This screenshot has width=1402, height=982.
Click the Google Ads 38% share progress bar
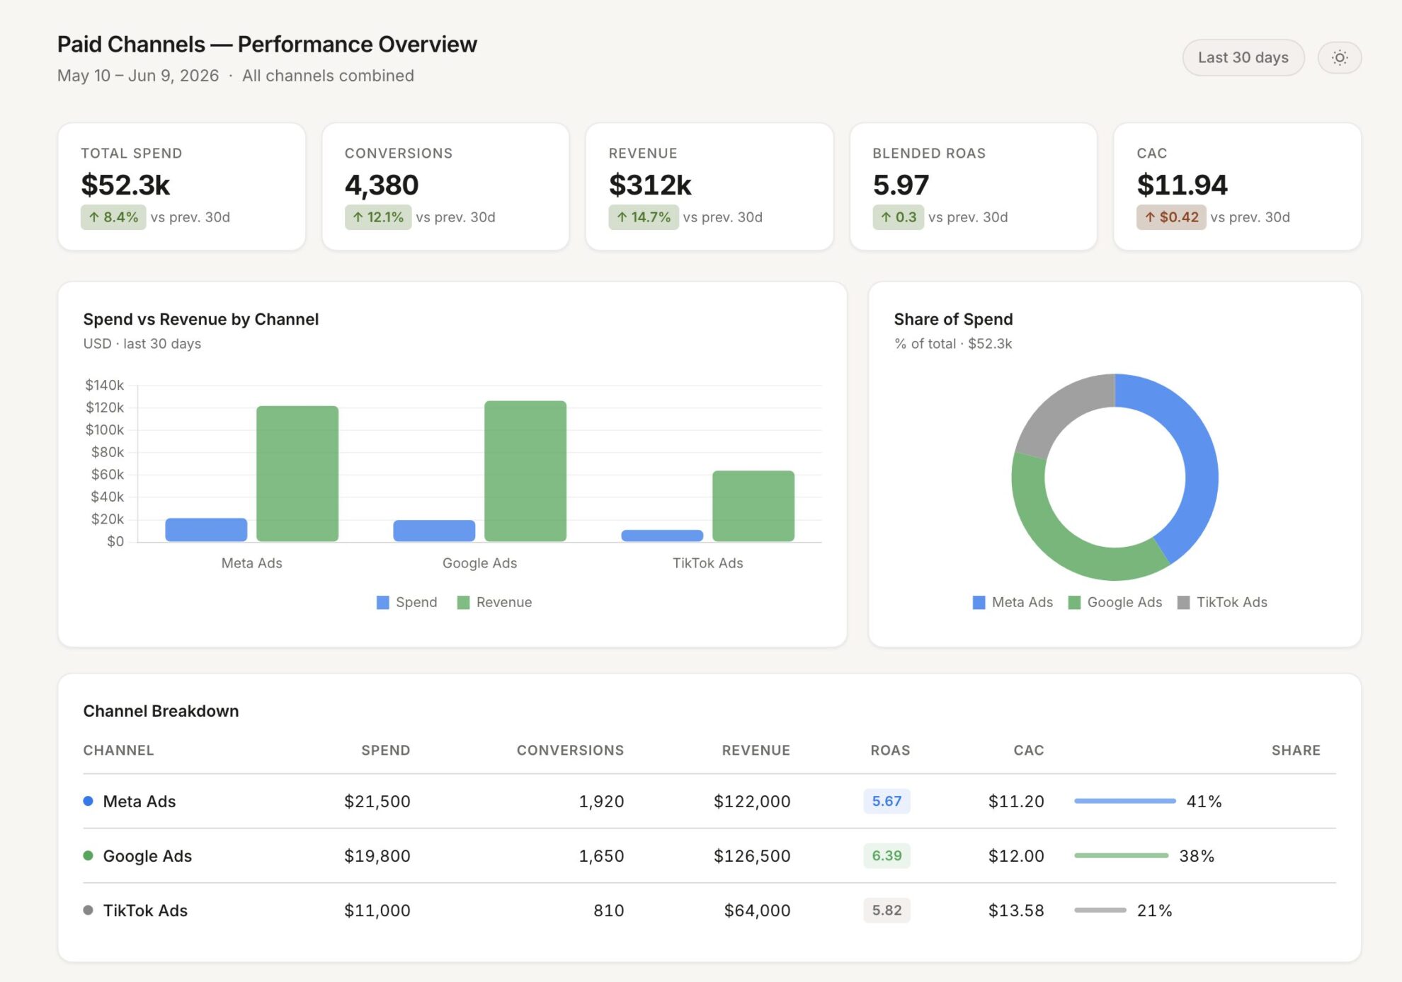[x=1122, y=855]
